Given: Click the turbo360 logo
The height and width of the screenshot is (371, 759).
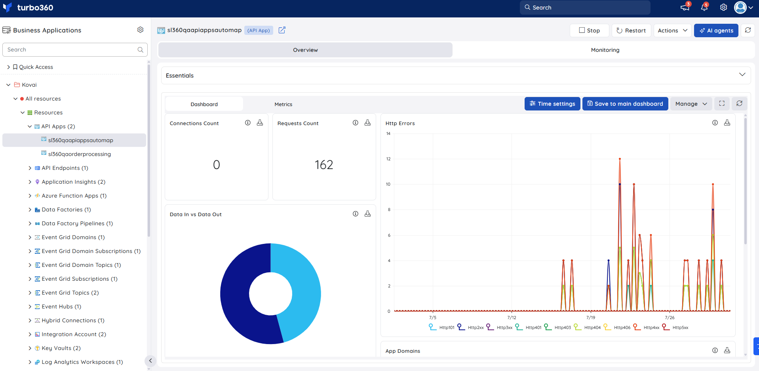Looking at the screenshot, I should 28,8.
